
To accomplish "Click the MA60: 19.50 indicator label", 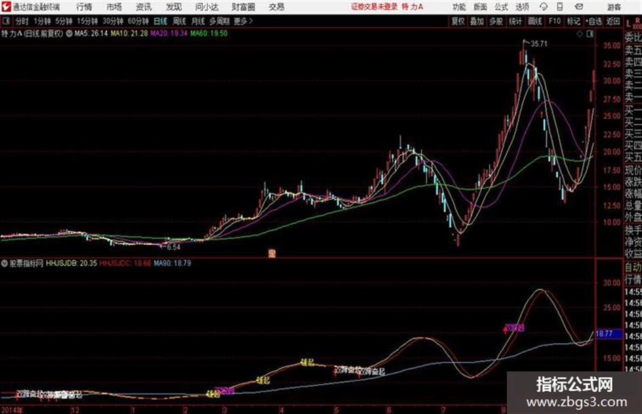I will [209, 33].
